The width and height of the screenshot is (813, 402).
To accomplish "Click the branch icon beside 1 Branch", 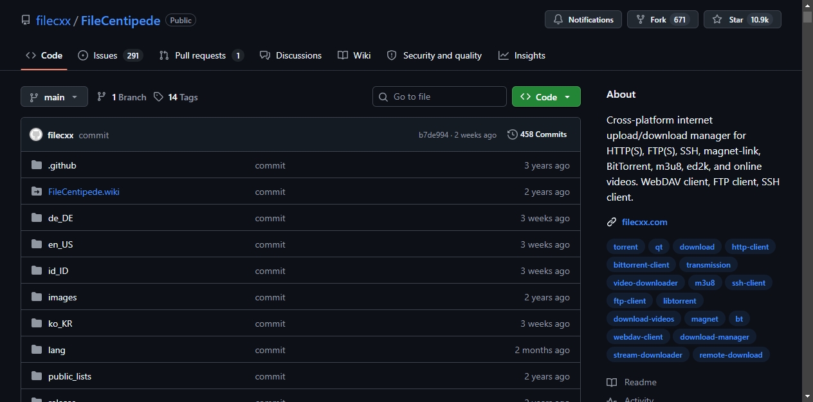I will (x=102, y=97).
